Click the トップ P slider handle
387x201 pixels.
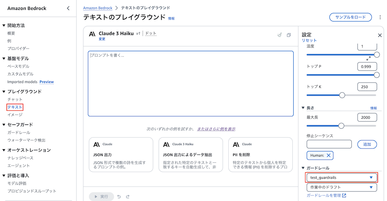[x=377, y=75]
